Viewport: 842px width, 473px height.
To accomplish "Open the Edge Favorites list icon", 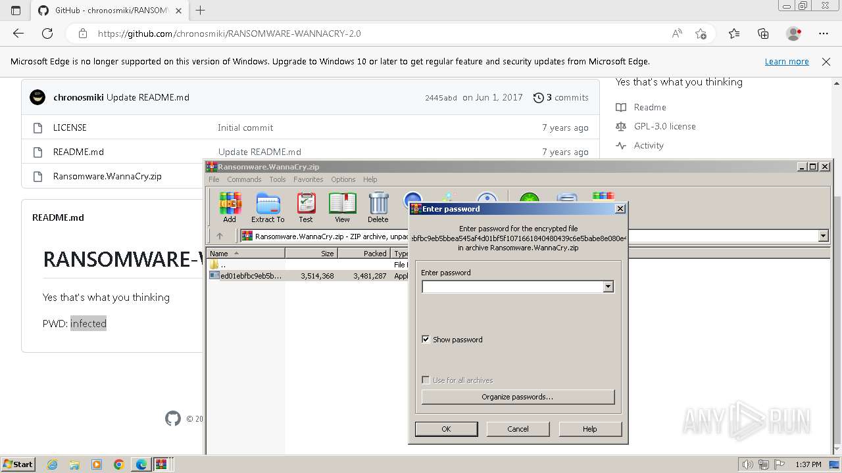I will coord(734,34).
